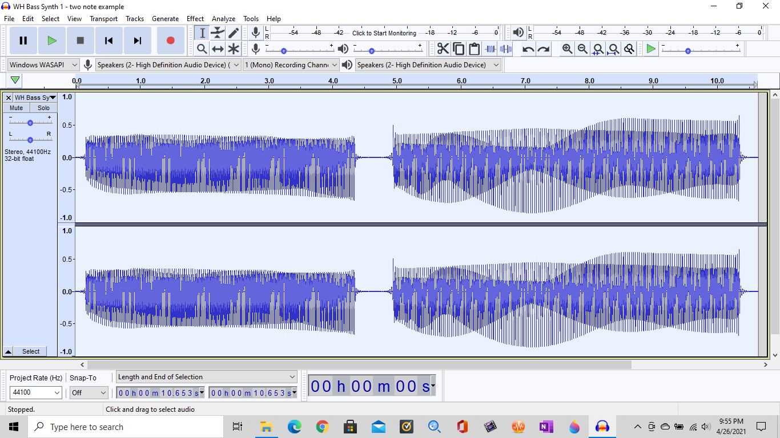Open the WH Bass Synth track menu
The image size is (780, 438).
click(x=52, y=98)
